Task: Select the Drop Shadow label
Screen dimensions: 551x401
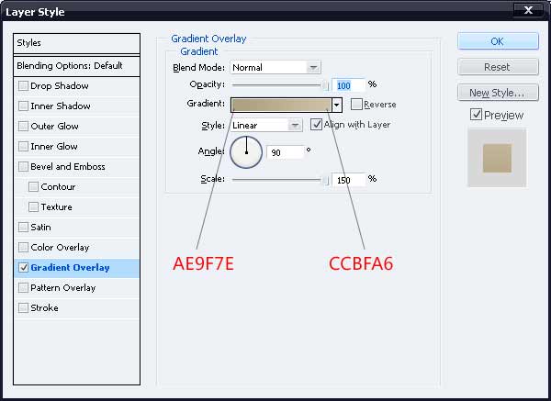Action: tap(60, 86)
